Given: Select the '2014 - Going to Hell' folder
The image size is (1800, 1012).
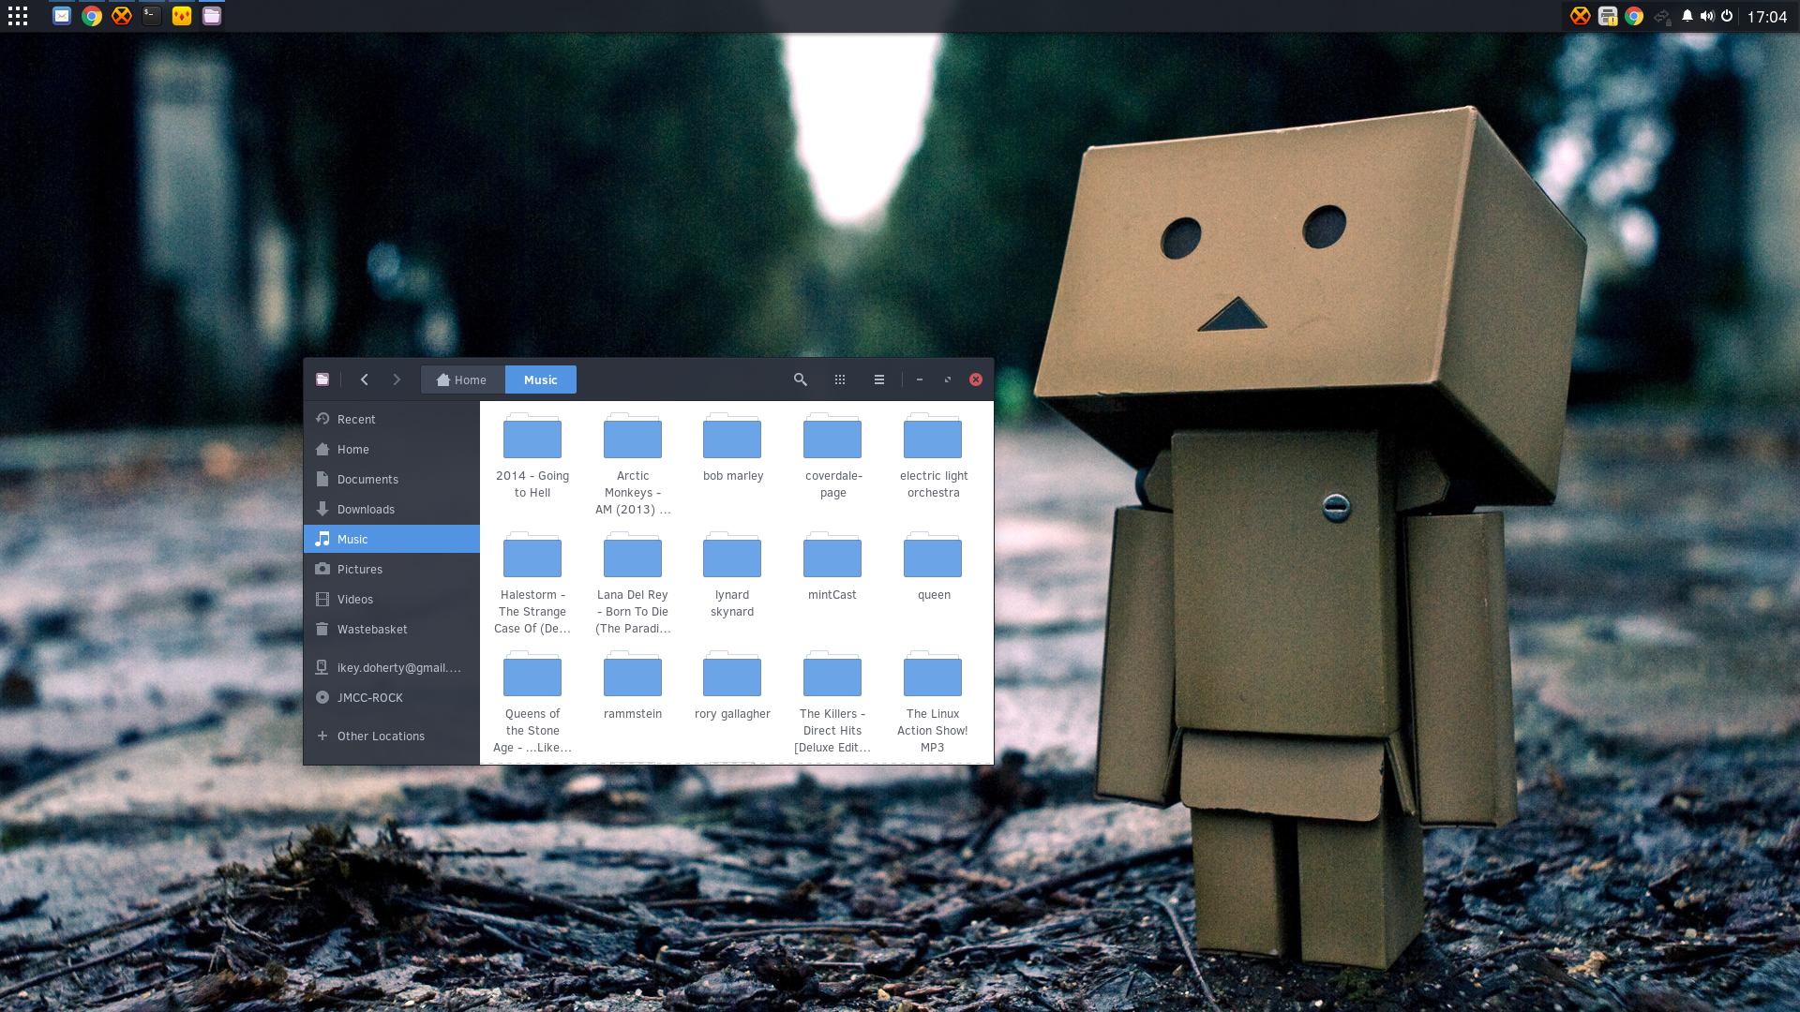Looking at the screenshot, I should 532,456.
